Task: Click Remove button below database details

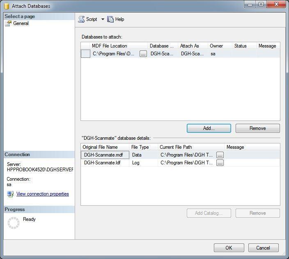Action: [x=258, y=213]
